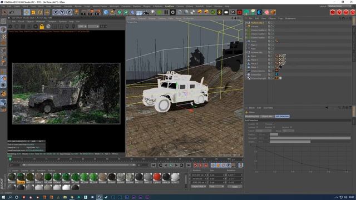This screenshot has width=356, height=200.
Task: Select the Rotate tool in top toolbar
Action: click(40, 12)
